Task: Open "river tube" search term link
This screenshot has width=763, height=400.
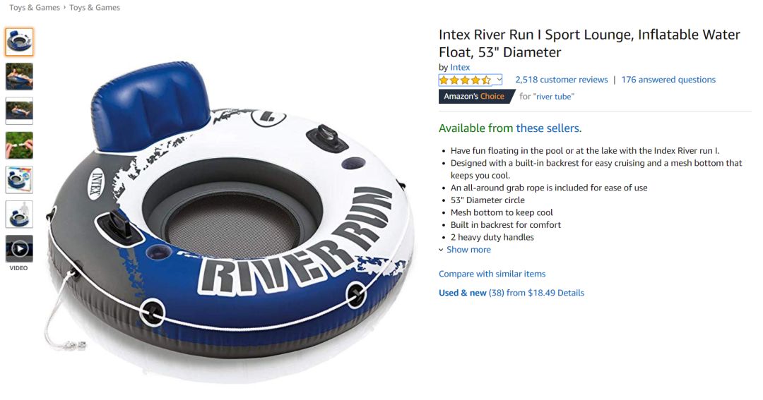Action: coord(554,96)
